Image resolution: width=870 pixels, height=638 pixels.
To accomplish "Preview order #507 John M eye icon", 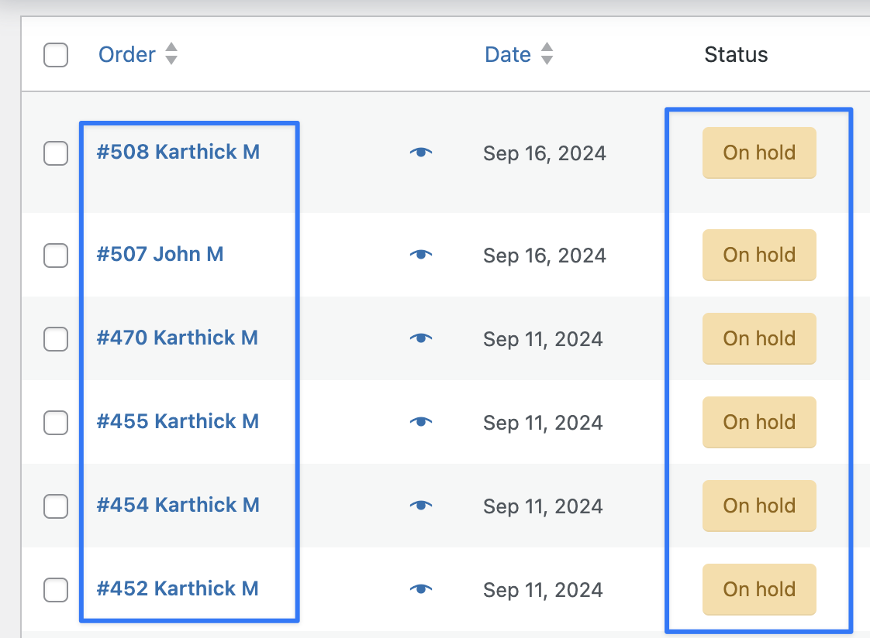I will coord(420,254).
